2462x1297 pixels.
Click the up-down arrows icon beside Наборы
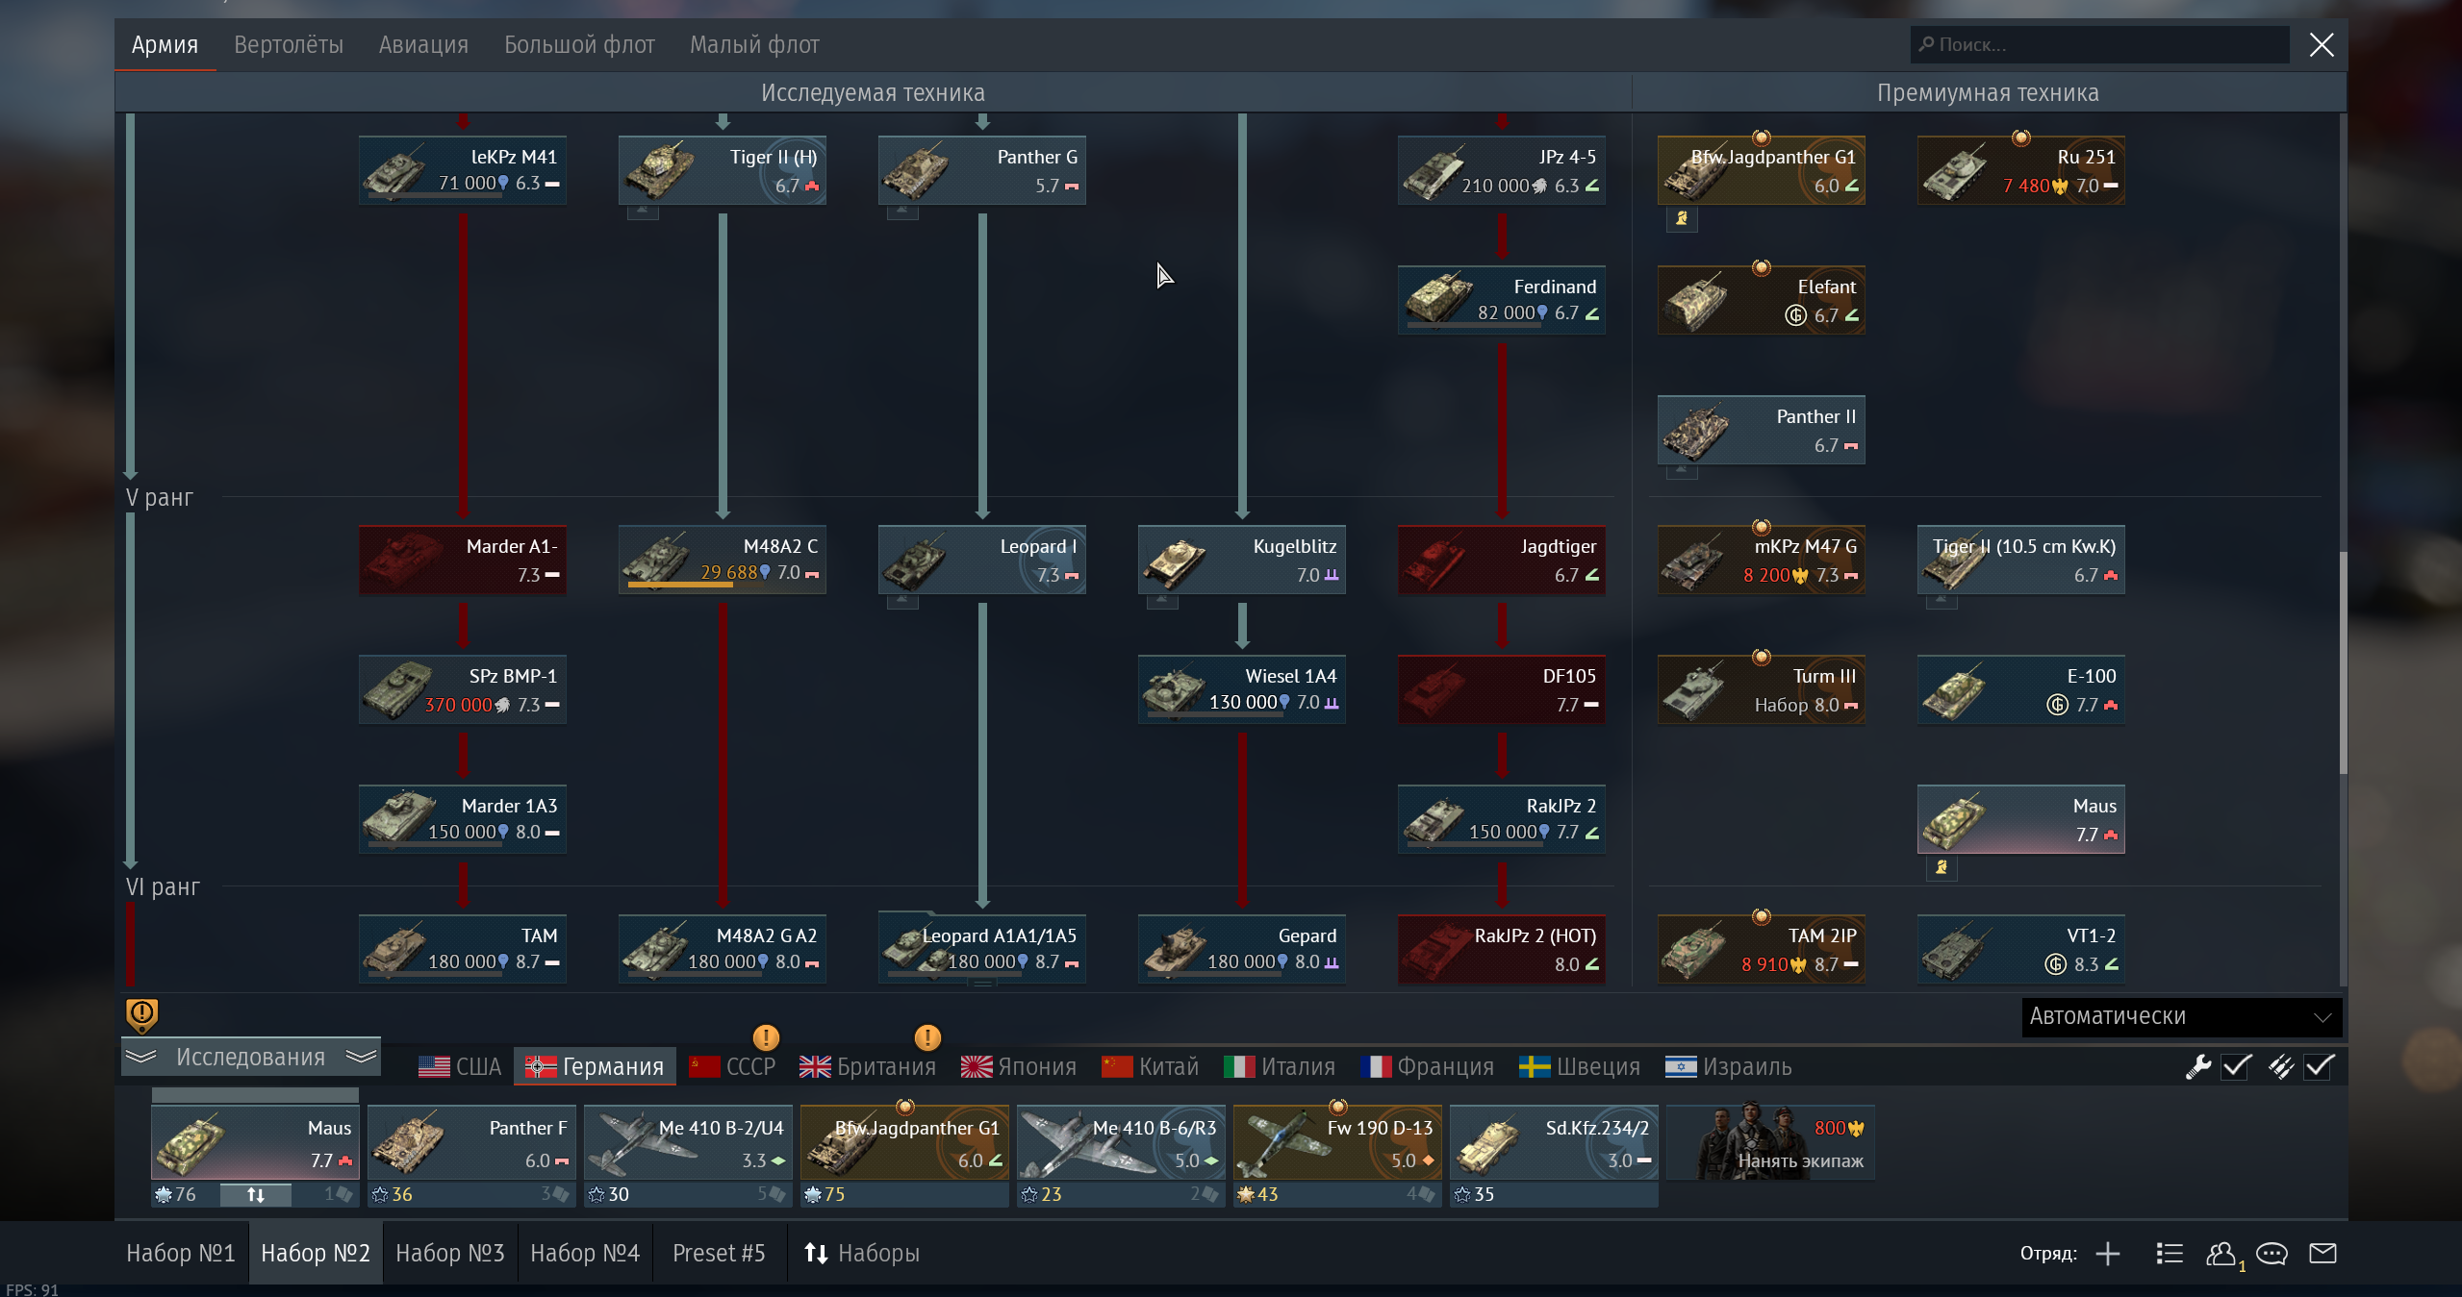(x=816, y=1254)
